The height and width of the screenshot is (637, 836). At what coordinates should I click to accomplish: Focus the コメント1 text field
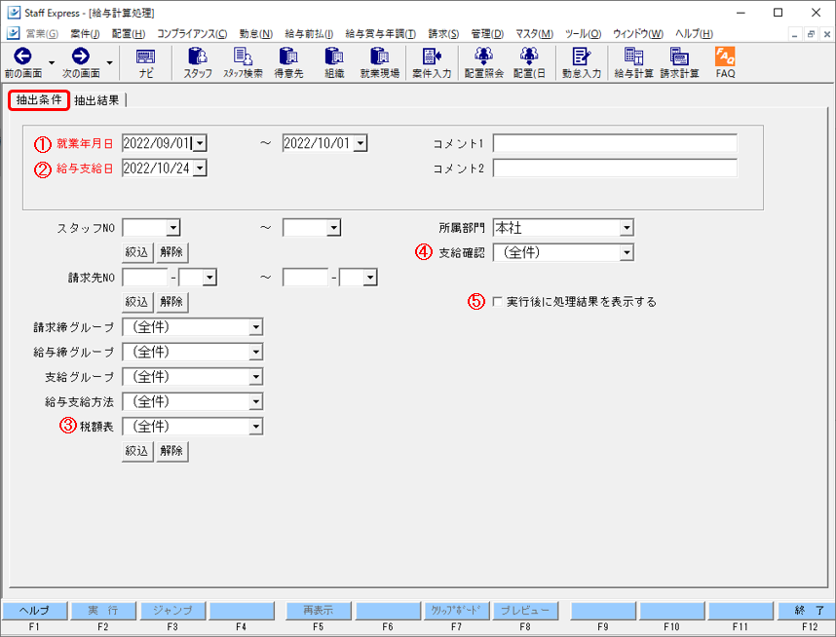click(615, 143)
